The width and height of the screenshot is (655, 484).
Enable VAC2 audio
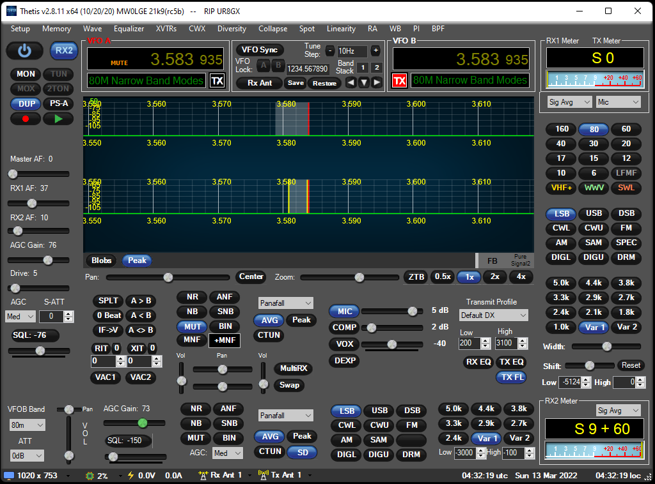coord(140,377)
